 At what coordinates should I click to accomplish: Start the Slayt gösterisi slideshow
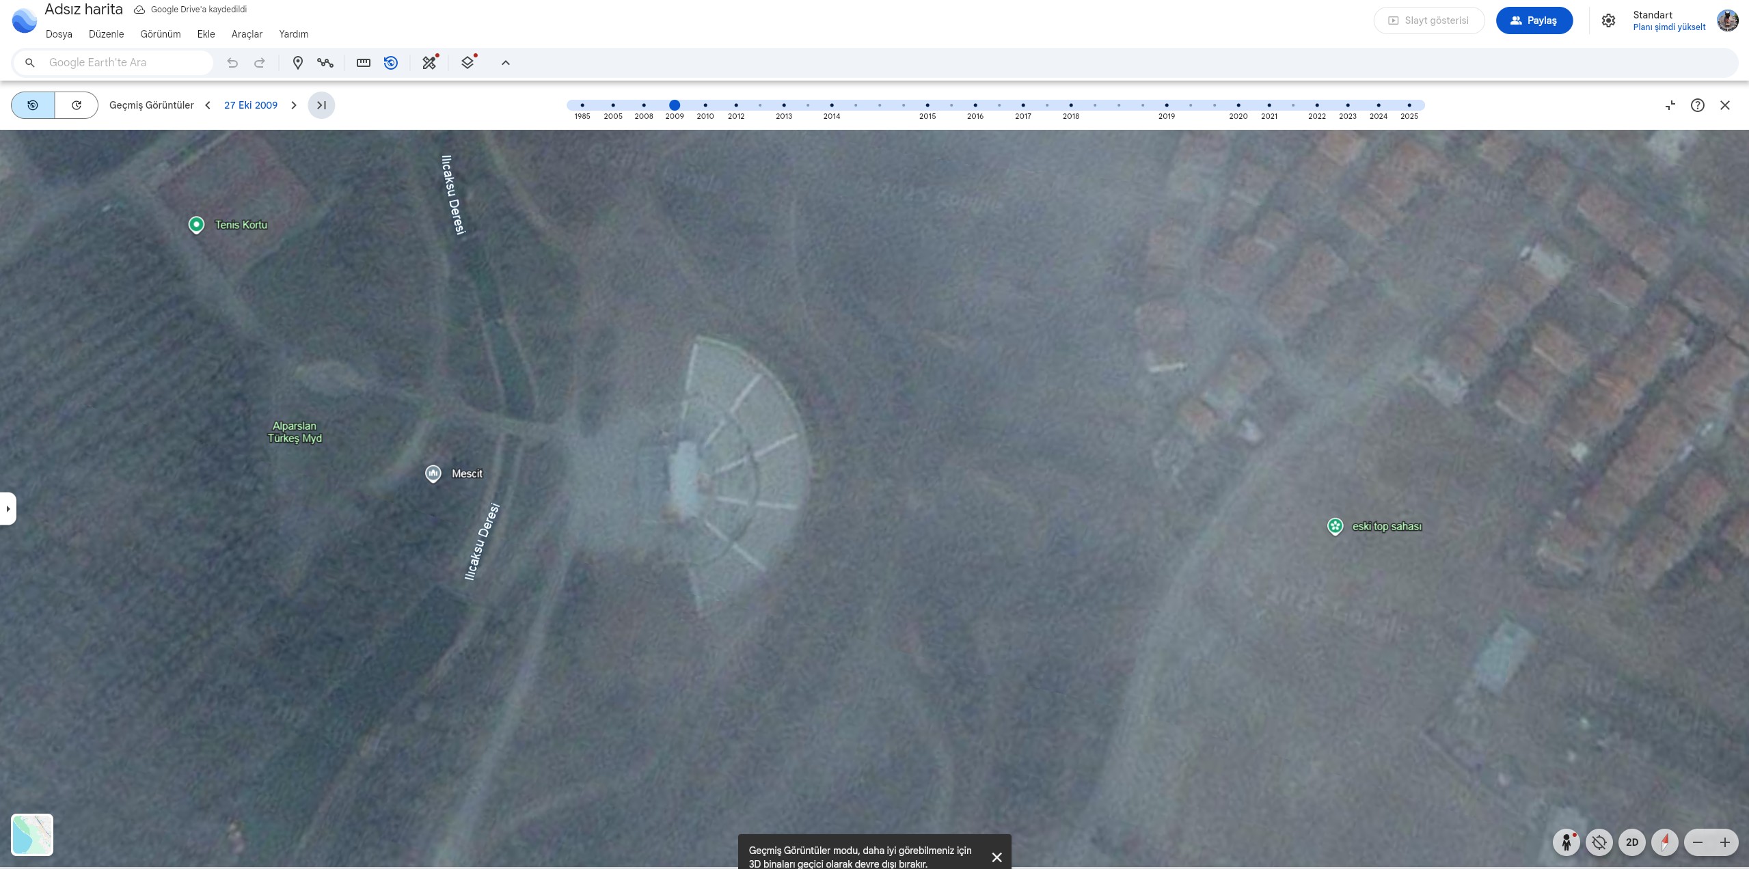tap(1429, 20)
